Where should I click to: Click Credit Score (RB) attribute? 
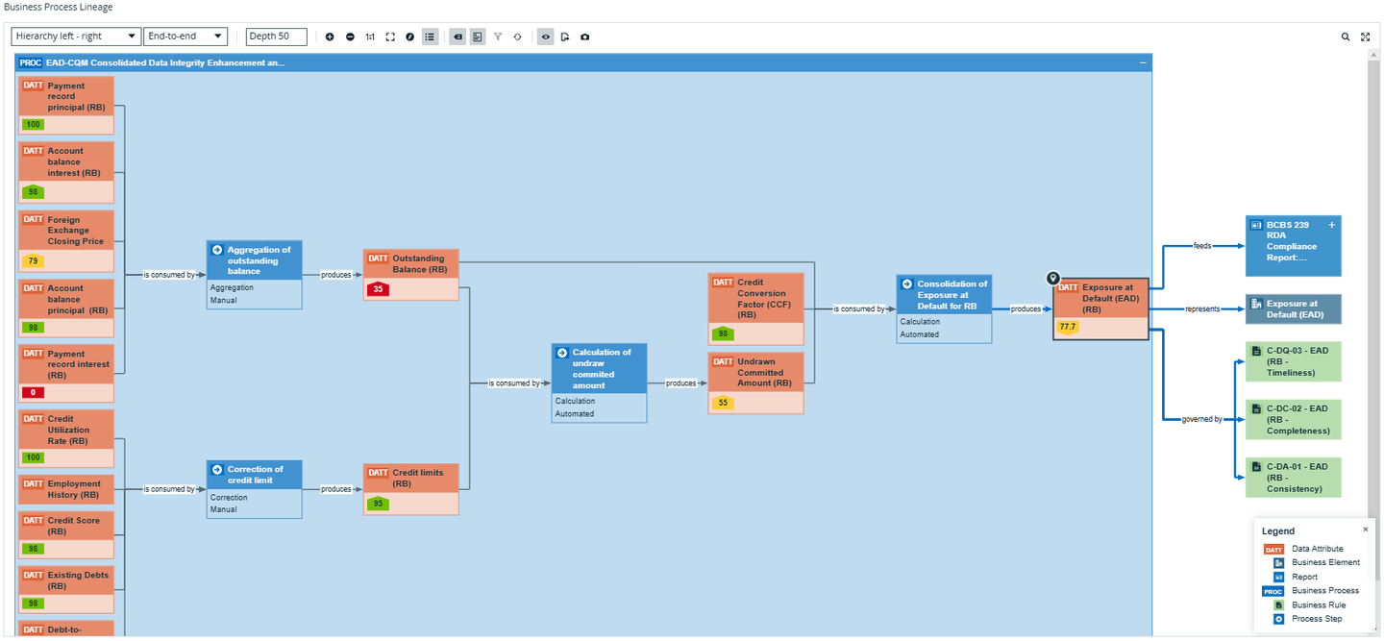(66, 534)
